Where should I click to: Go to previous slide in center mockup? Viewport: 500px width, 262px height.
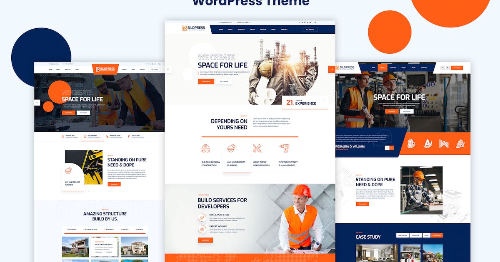pyautogui.click(x=168, y=69)
